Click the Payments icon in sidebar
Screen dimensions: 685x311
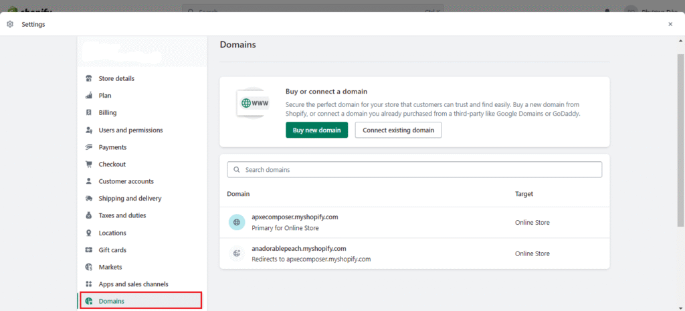(88, 147)
